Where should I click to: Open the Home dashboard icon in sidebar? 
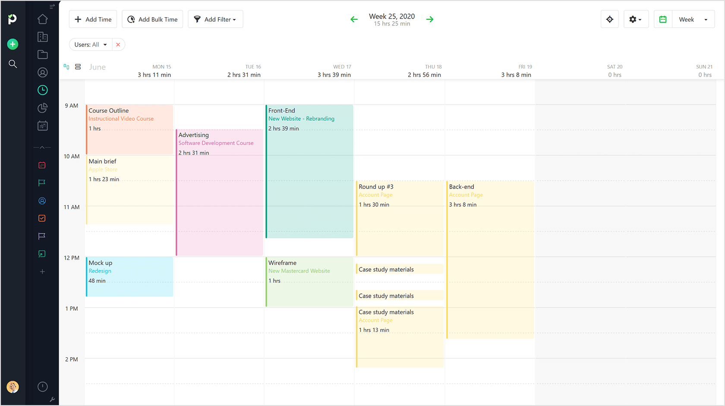pyautogui.click(x=42, y=19)
